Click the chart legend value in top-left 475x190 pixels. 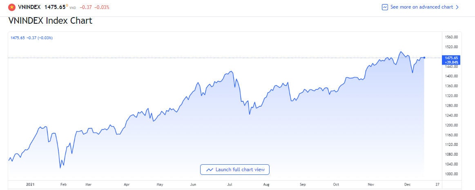click(31, 38)
